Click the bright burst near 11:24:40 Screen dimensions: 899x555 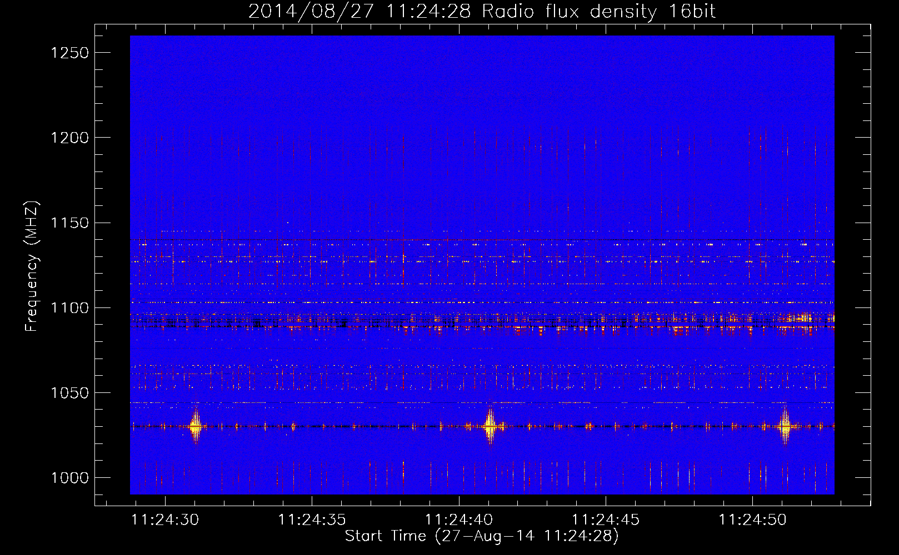[490, 426]
